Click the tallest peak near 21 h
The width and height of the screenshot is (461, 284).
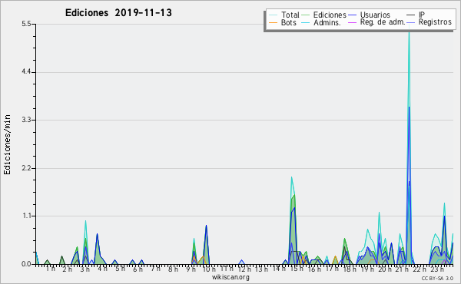tap(409, 32)
